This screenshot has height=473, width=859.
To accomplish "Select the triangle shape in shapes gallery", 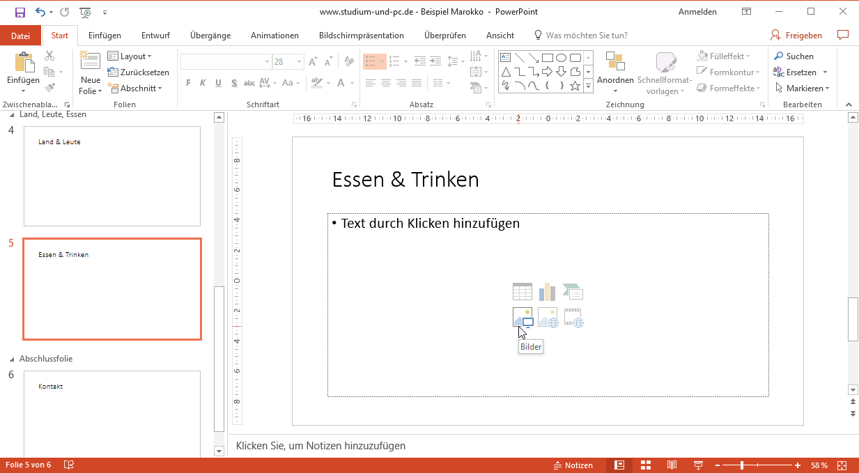I will pyautogui.click(x=506, y=72).
